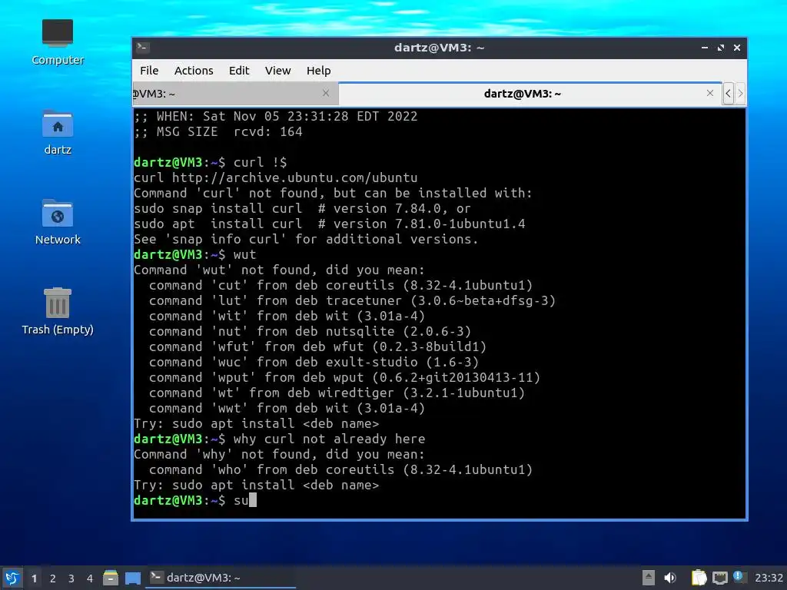Image resolution: width=787 pixels, height=590 pixels.
Task: Click the "command 'who' from deb coreutils" line
Action: click(340, 469)
